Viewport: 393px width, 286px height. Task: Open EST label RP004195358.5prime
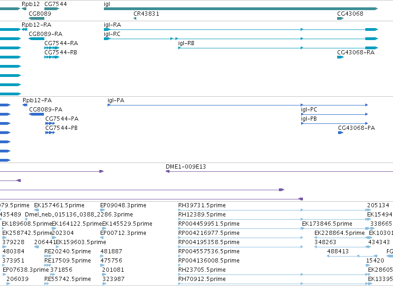pos(209,242)
